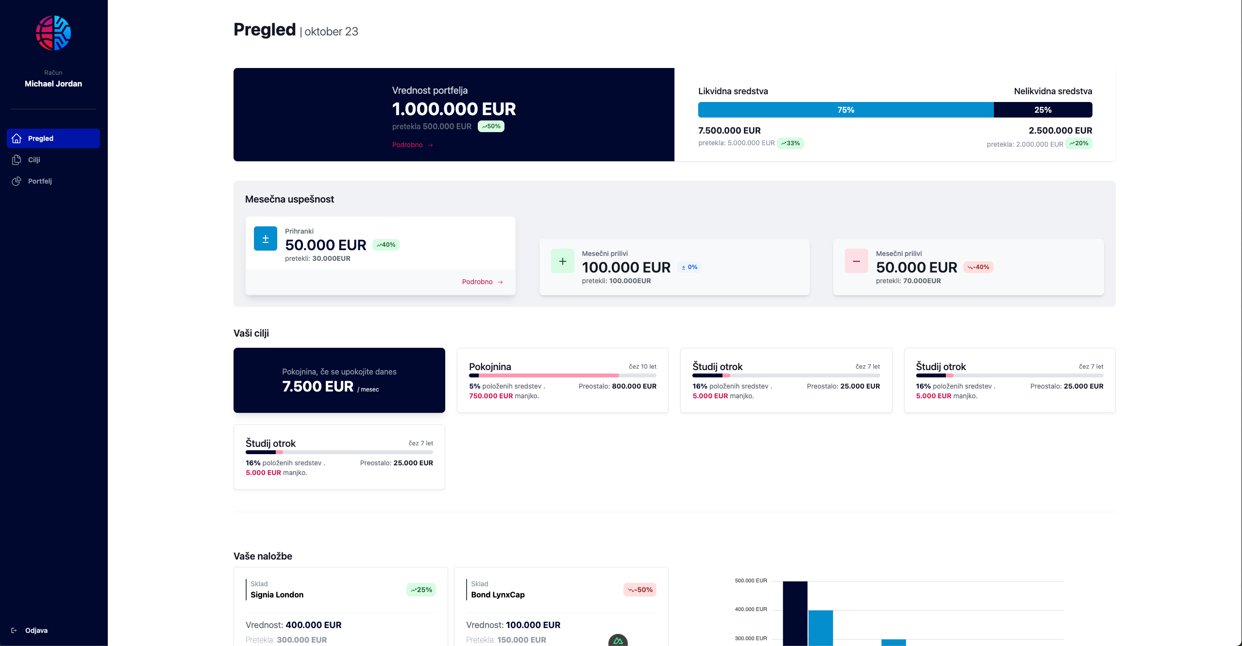Open Podrobno link in Prihranki card
Screen dimensions: 1242x646
482,282
